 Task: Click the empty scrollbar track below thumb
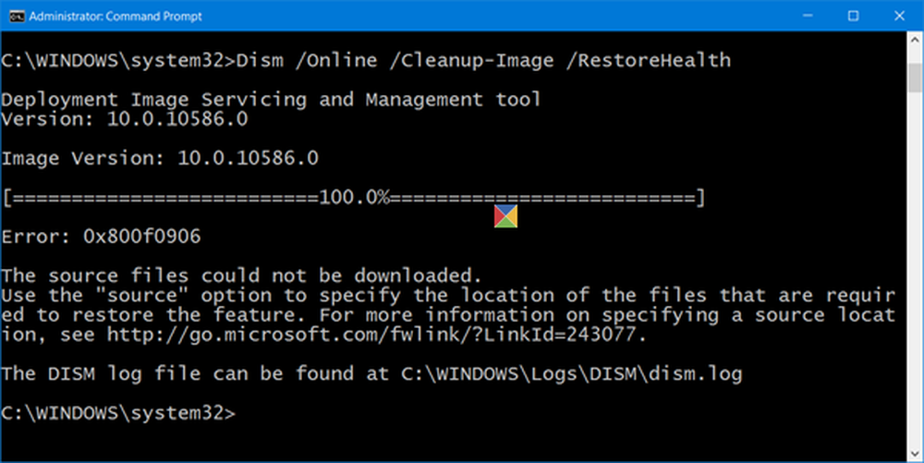pos(915,269)
